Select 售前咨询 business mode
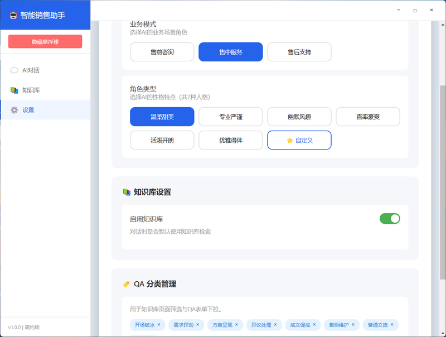This screenshot has height=337, width=446. [x=162, y=52]
